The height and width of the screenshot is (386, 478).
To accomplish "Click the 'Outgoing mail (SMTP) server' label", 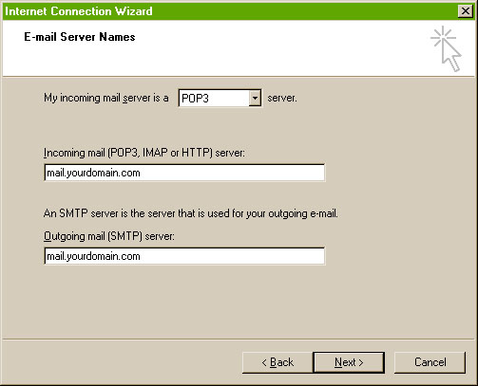I will click(109, 236).
